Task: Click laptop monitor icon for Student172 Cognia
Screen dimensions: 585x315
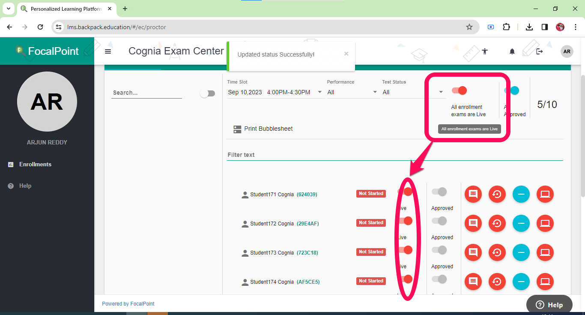Action: click(545, 223)
